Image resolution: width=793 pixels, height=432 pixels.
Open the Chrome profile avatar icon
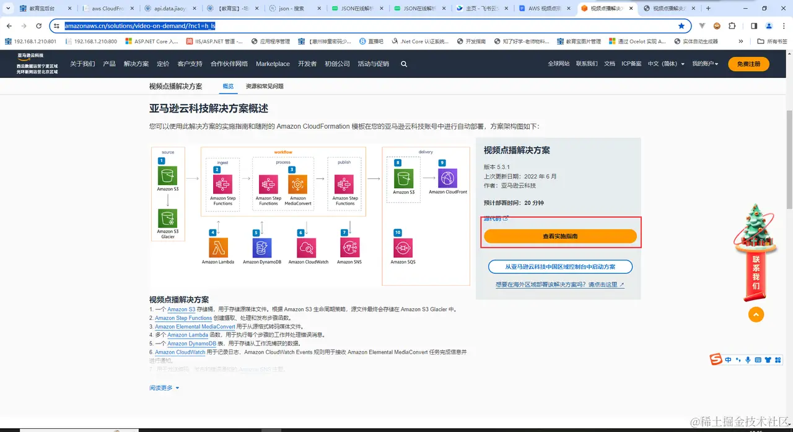[x=769, y=26]
